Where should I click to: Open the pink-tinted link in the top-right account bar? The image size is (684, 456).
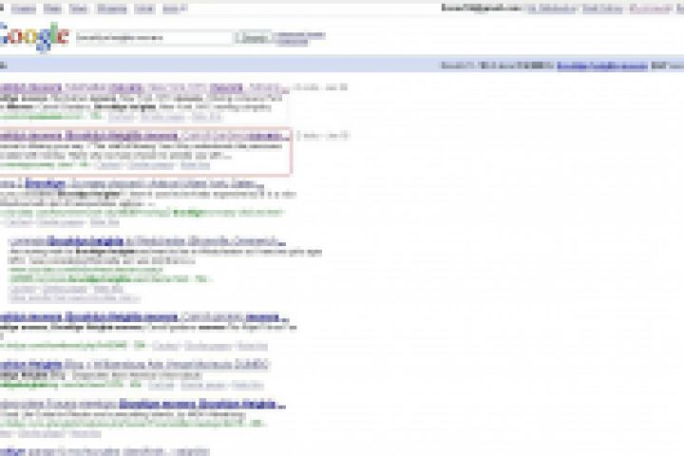(651, 9)
